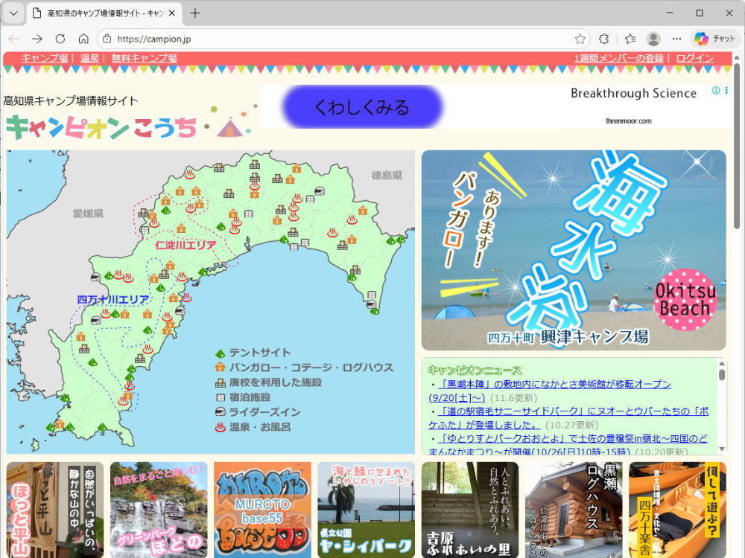Open a new browser tab
The height and width of the screenshot is (558, 745).
click(x=195, y=13)
